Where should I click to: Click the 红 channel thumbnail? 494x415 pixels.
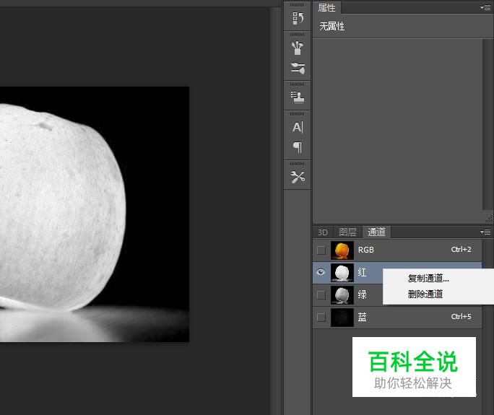[x=342, y=273]
